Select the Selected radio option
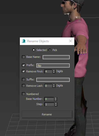The height and width of the screenshot is (136, 99). pos(34,50)
